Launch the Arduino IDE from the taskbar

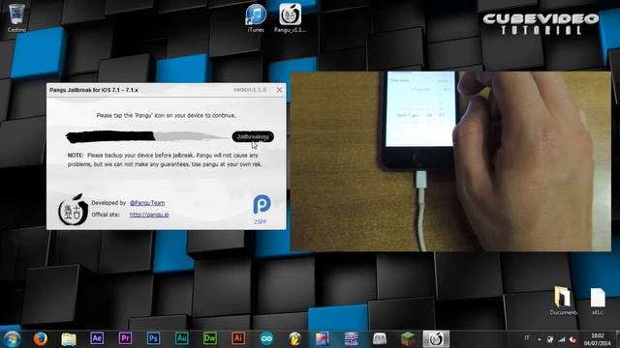pos(266,338)
